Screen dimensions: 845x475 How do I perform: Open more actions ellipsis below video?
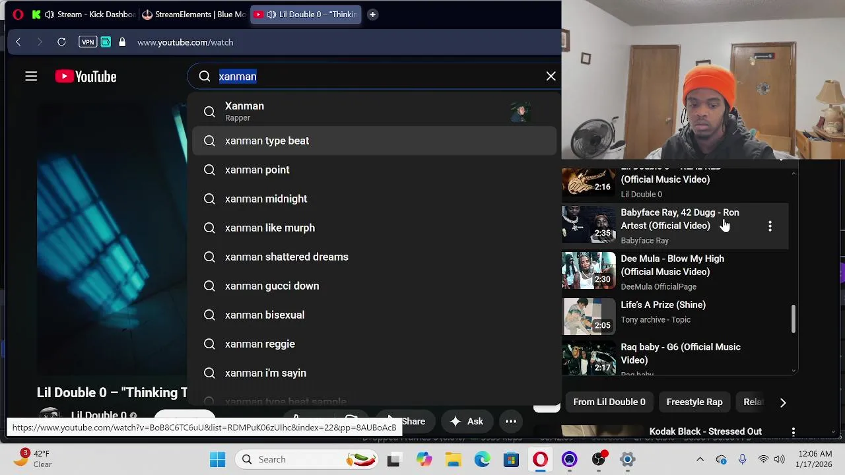coord(511,421)
